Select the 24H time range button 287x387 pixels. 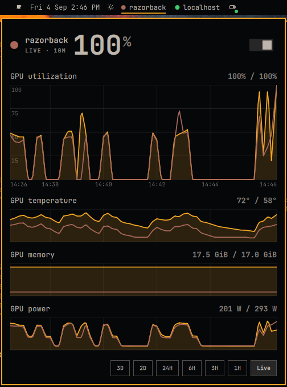click(x=167, y=368)
